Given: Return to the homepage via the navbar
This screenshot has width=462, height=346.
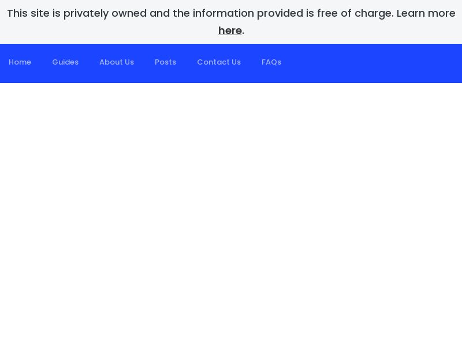Looking at the screenshot, I should point(20,62).
